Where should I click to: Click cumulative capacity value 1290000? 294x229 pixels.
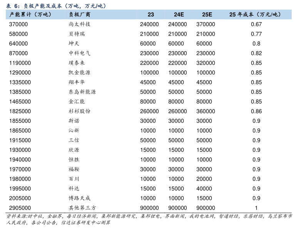coord(20,73)
